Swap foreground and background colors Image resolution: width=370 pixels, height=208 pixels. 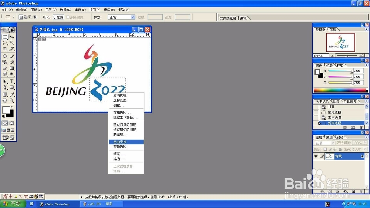pos(12,107)
